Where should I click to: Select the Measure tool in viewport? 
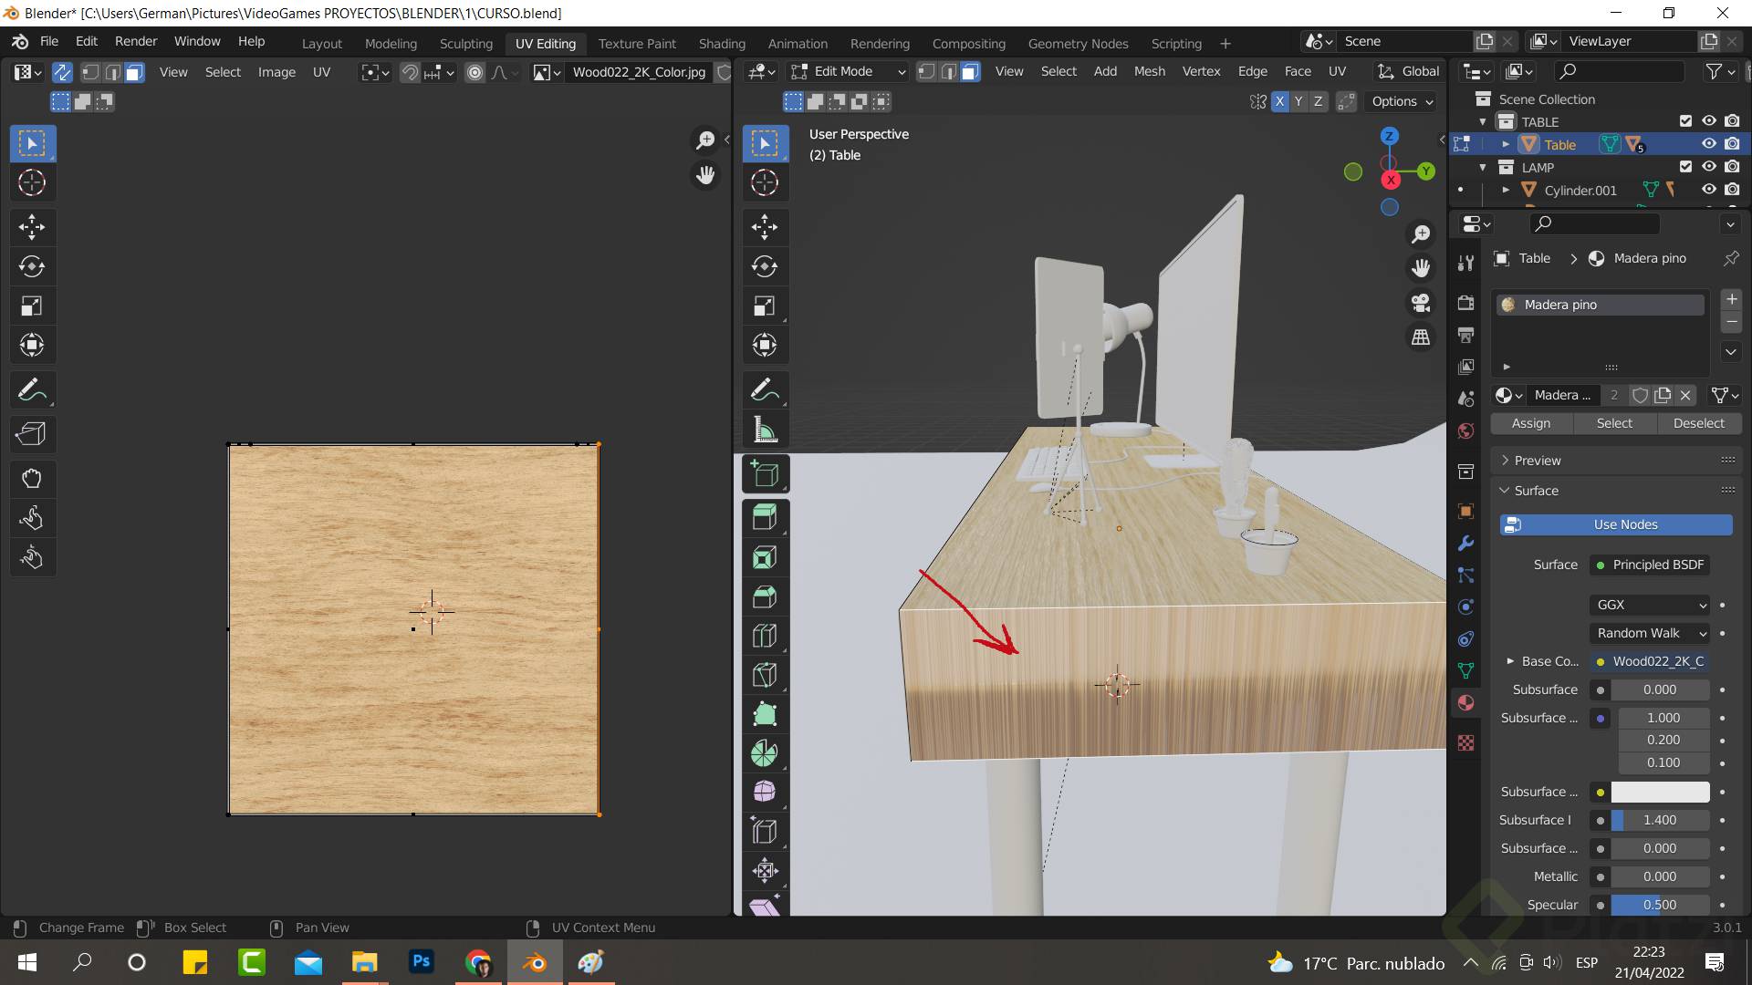point(765,430)
